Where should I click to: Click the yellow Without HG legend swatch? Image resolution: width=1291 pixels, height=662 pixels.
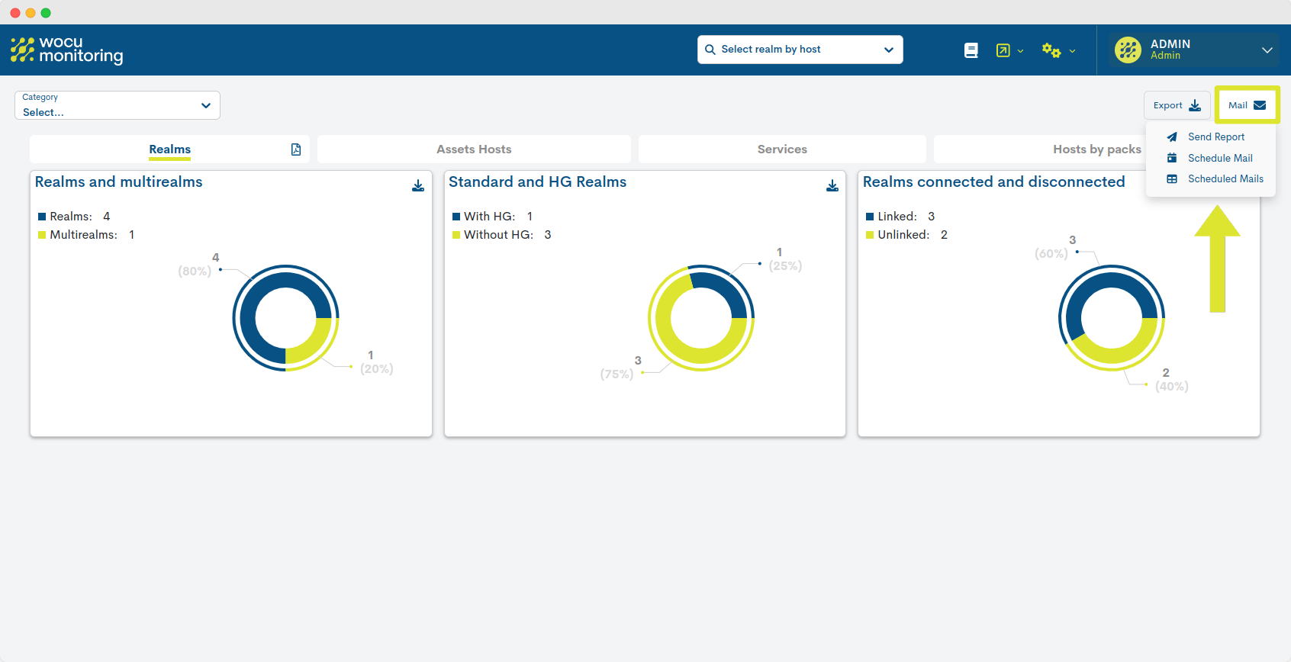[x=456, y=235]
